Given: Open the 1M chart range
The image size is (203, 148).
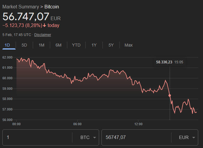Looking at the screenshot, I should tap(41, 45).
